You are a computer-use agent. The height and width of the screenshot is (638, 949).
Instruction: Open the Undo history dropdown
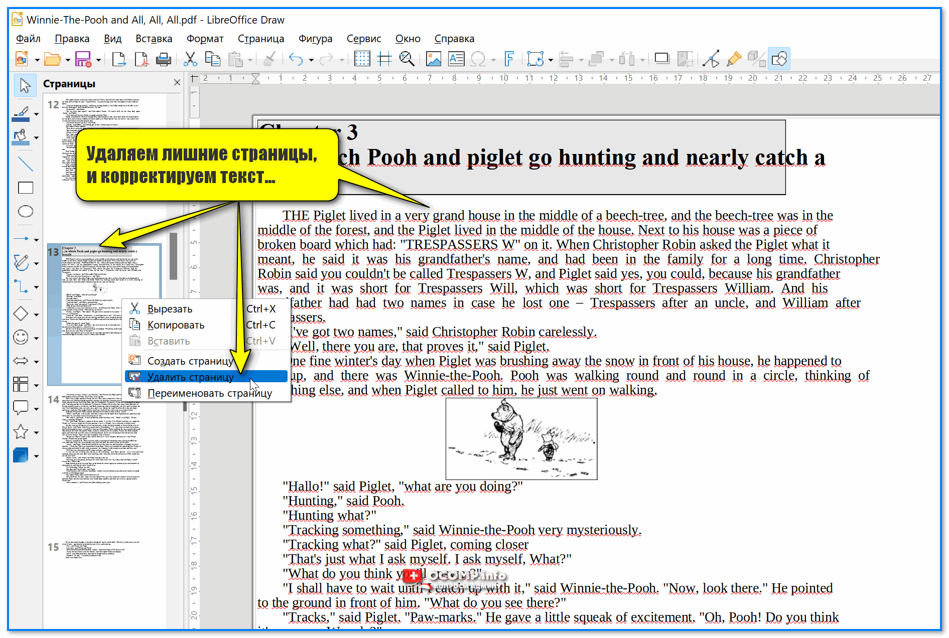click(311, 60)
